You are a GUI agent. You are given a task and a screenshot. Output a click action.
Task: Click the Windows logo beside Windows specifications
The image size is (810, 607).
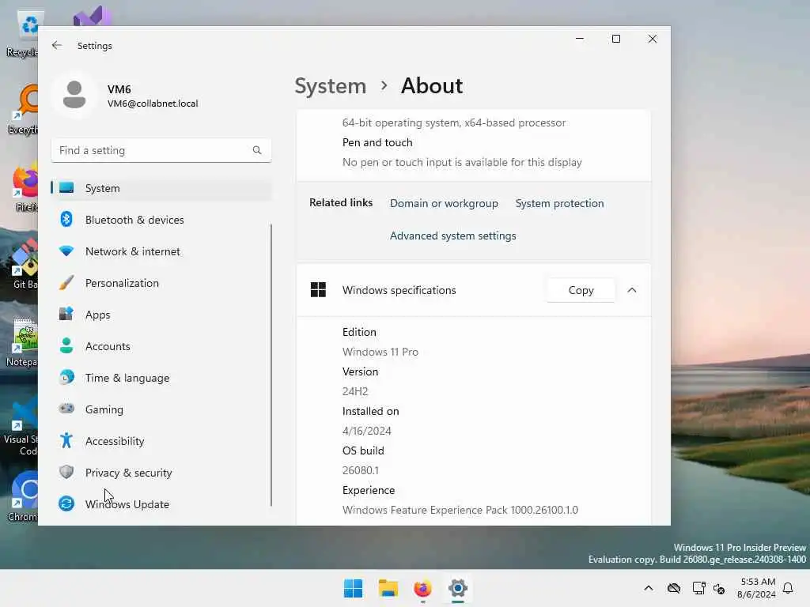coord(318,290)
